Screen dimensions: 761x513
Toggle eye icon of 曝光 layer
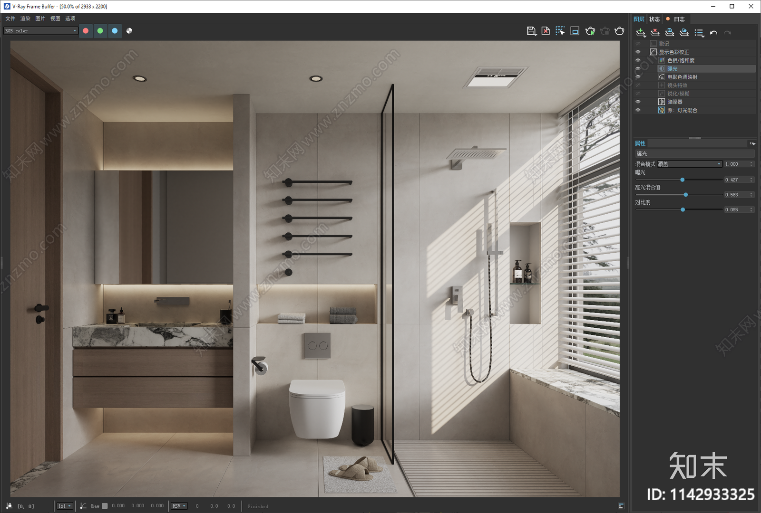pos(638,69)
